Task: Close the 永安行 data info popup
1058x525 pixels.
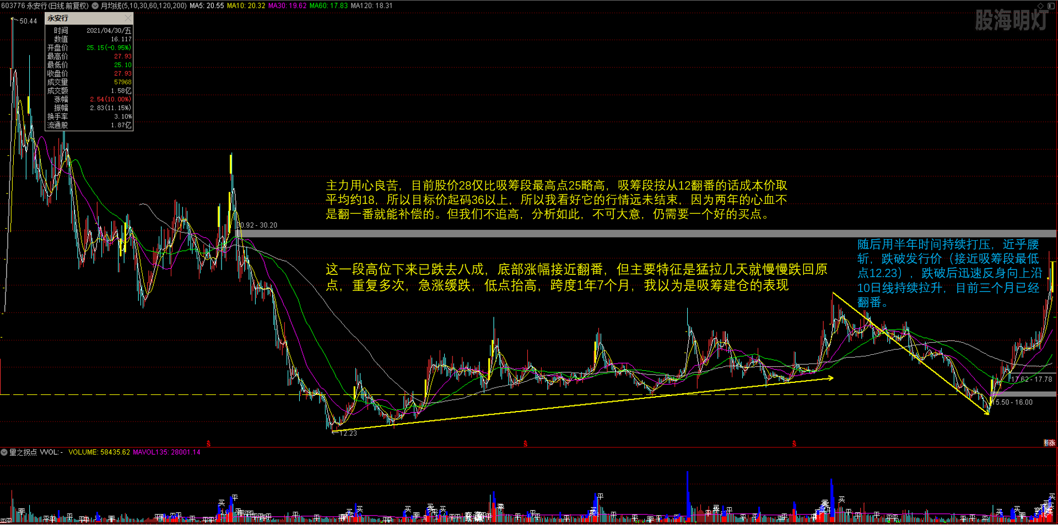Action: click(x=128, y=18)
